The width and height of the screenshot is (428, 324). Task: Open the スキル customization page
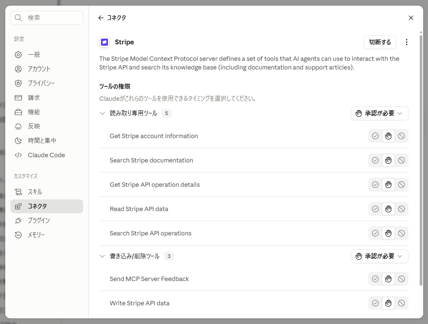coord(47,192)
